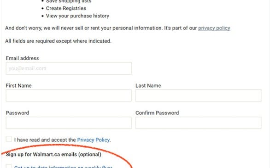Viewport: 270px width, 168px height.
Task: Tick the weekly flyer information checkbox
Action: [x=9, y=166]
